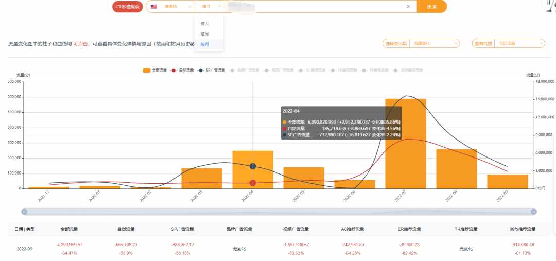Click the SP广告流量 table column header
The image size is (556, 261).
183,229
